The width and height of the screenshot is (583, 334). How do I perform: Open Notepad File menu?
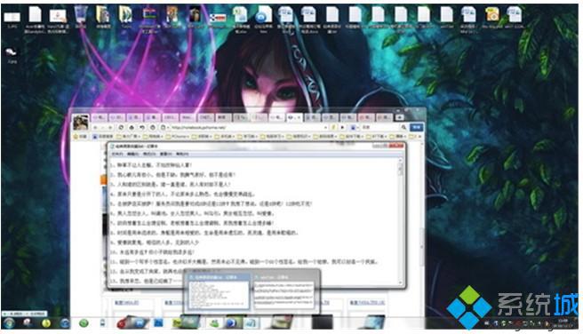[x=118, y=154]
